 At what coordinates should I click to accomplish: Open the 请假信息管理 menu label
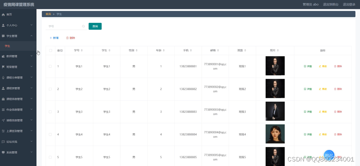click(x=14, y=120)
